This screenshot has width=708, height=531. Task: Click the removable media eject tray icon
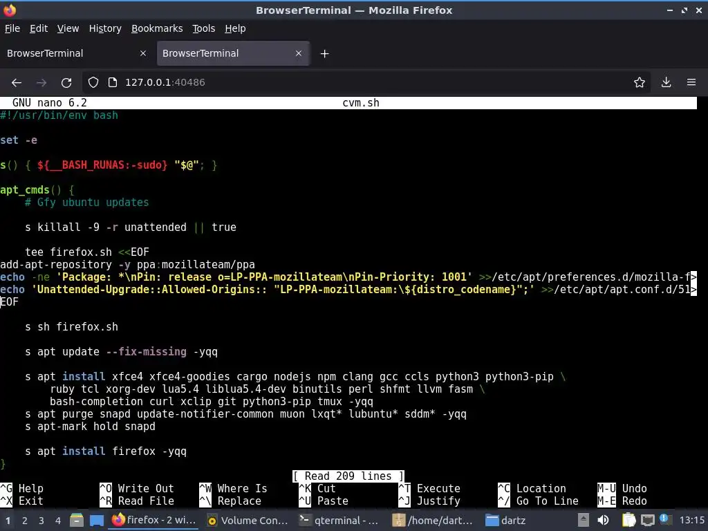tap(584, 520)
